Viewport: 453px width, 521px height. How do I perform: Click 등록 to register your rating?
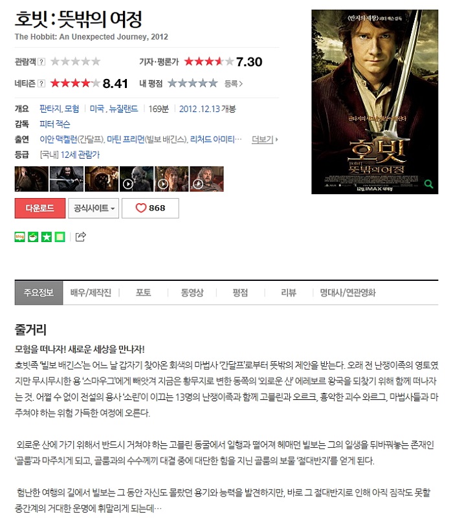point(234,83)
